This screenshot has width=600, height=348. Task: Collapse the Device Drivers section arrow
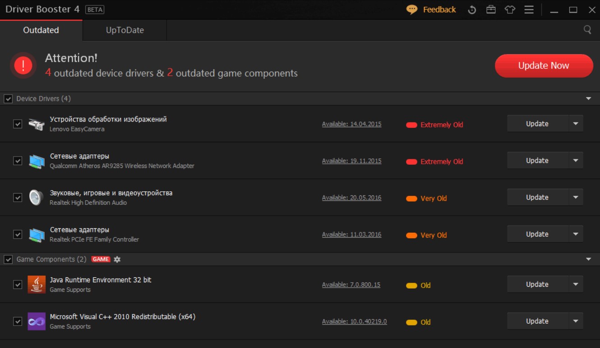pyautogui.click(x=588, y=99)
